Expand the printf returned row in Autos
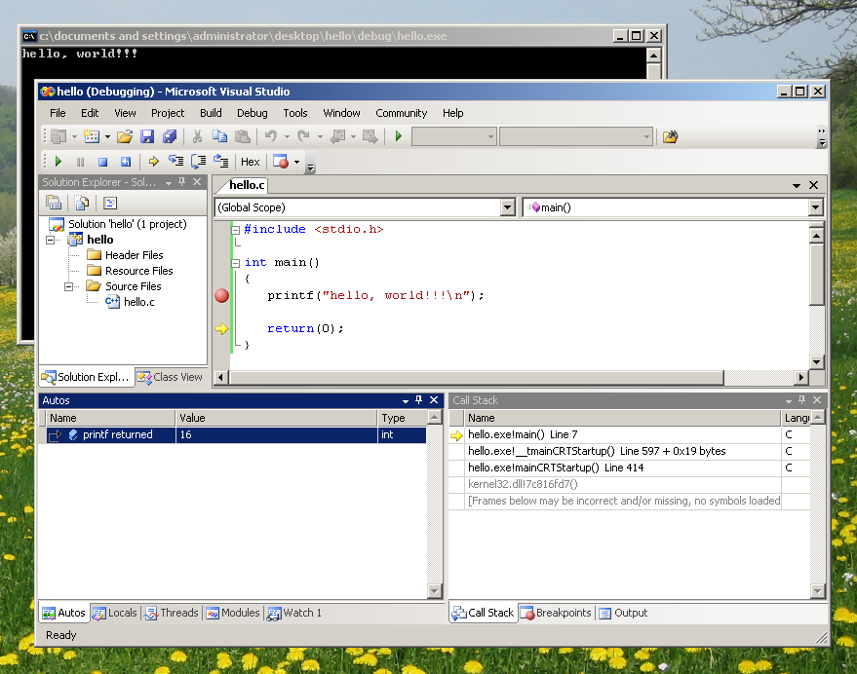 (x=55, y=435)
